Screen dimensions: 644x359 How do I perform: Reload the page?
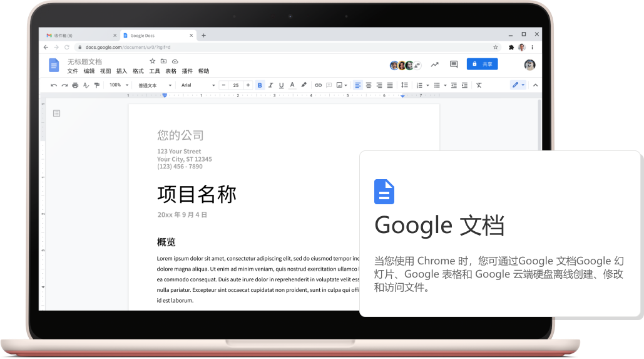tap(67, 47)
